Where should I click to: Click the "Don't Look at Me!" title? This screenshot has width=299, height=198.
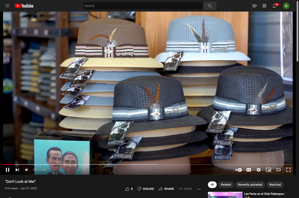click(20, 181)
